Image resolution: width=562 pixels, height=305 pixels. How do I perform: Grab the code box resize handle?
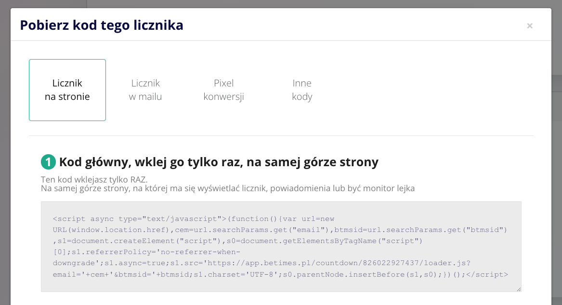(x=518, y=289)
